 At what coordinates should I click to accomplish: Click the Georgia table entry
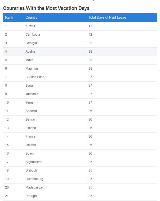pyautogui.click(x=31, y=43)
